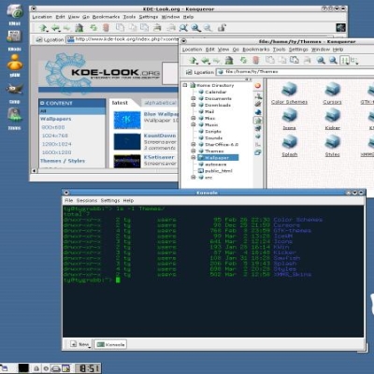
Task: Open Wallpapers link in CONTENT panel
Action: point(56,119)
